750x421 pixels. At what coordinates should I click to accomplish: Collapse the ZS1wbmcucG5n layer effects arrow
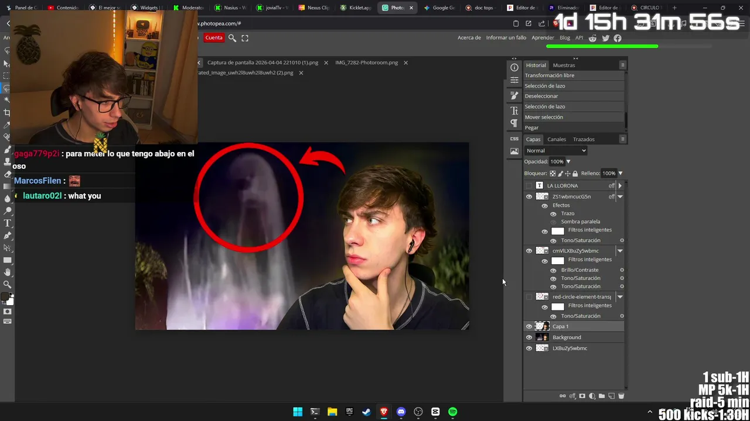pos(620,196)
